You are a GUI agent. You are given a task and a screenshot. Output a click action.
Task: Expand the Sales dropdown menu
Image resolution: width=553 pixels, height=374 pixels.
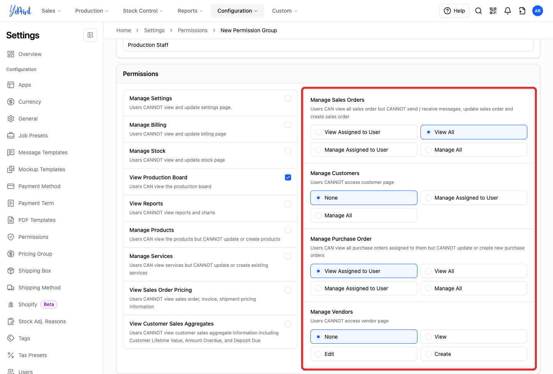pyautogui.click(x=51, y=11)
